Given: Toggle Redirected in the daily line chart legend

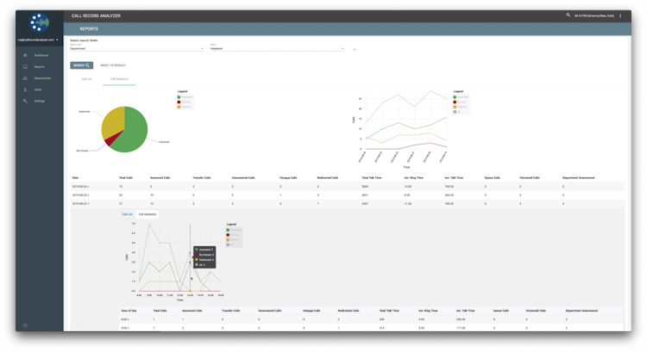Looking at the screenshot, I should [x=461, y=107].
